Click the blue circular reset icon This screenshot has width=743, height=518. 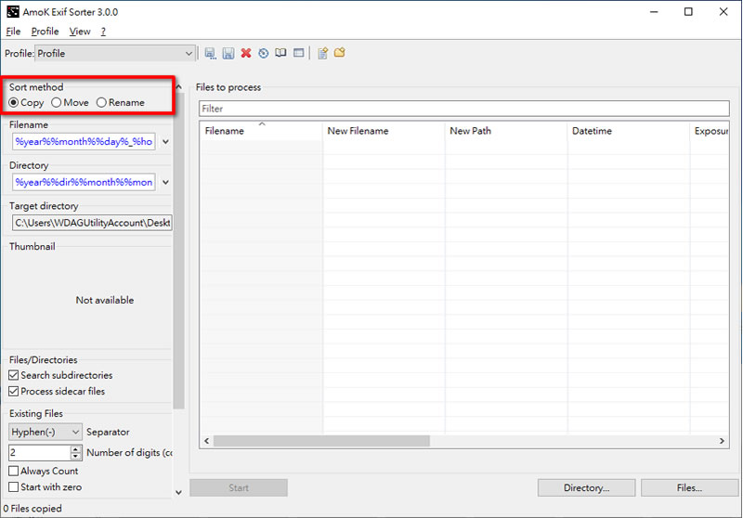pyautogui.click(x=264, y=53)
